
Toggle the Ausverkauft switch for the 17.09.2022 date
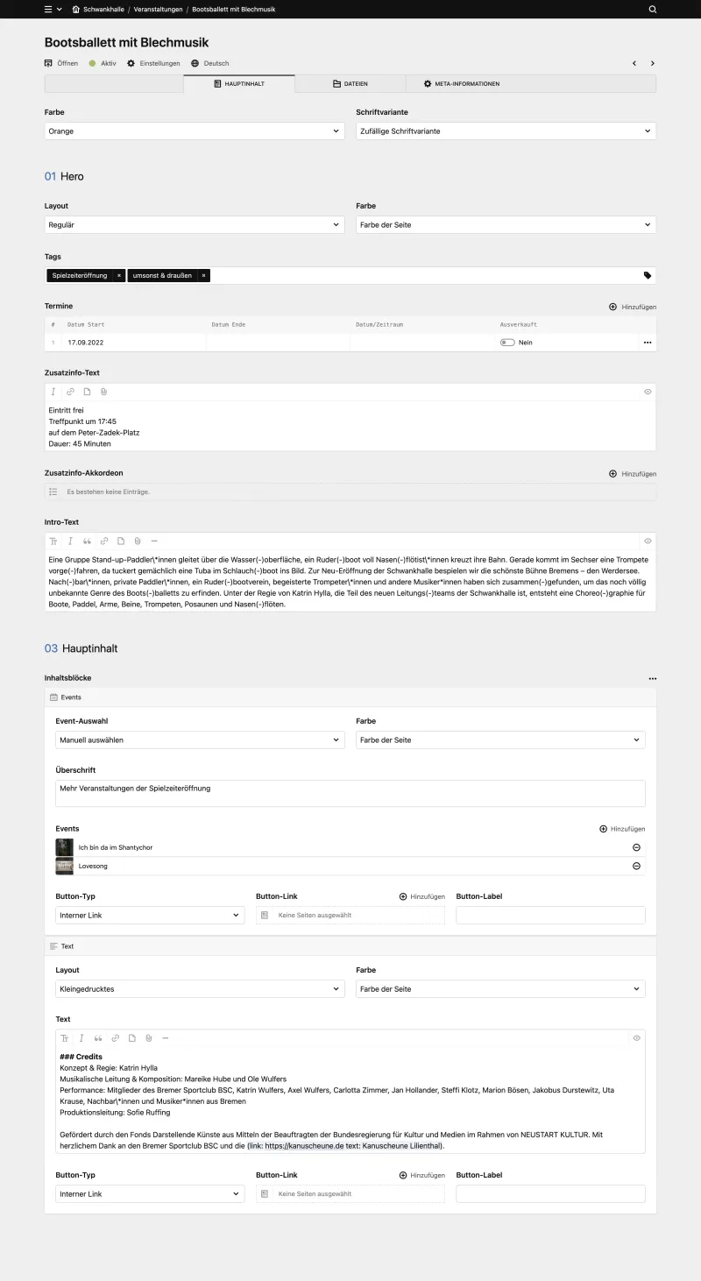(506, 342)
